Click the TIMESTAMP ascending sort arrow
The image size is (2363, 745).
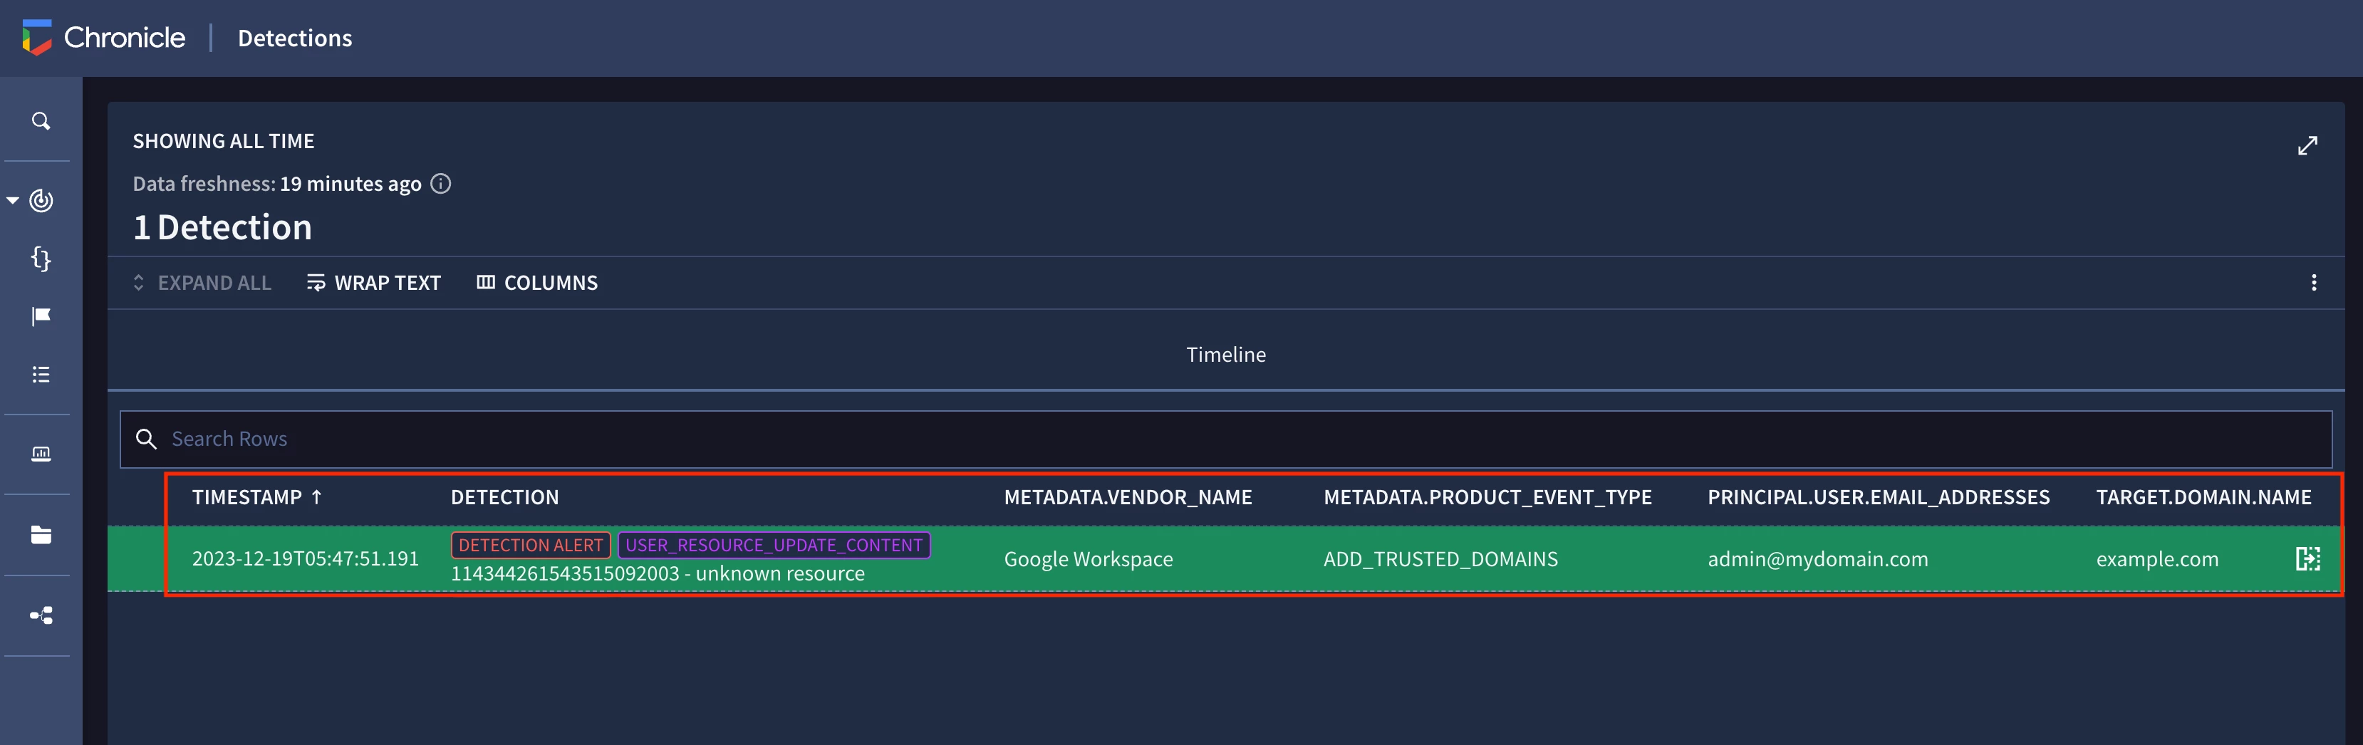point(316,497)
